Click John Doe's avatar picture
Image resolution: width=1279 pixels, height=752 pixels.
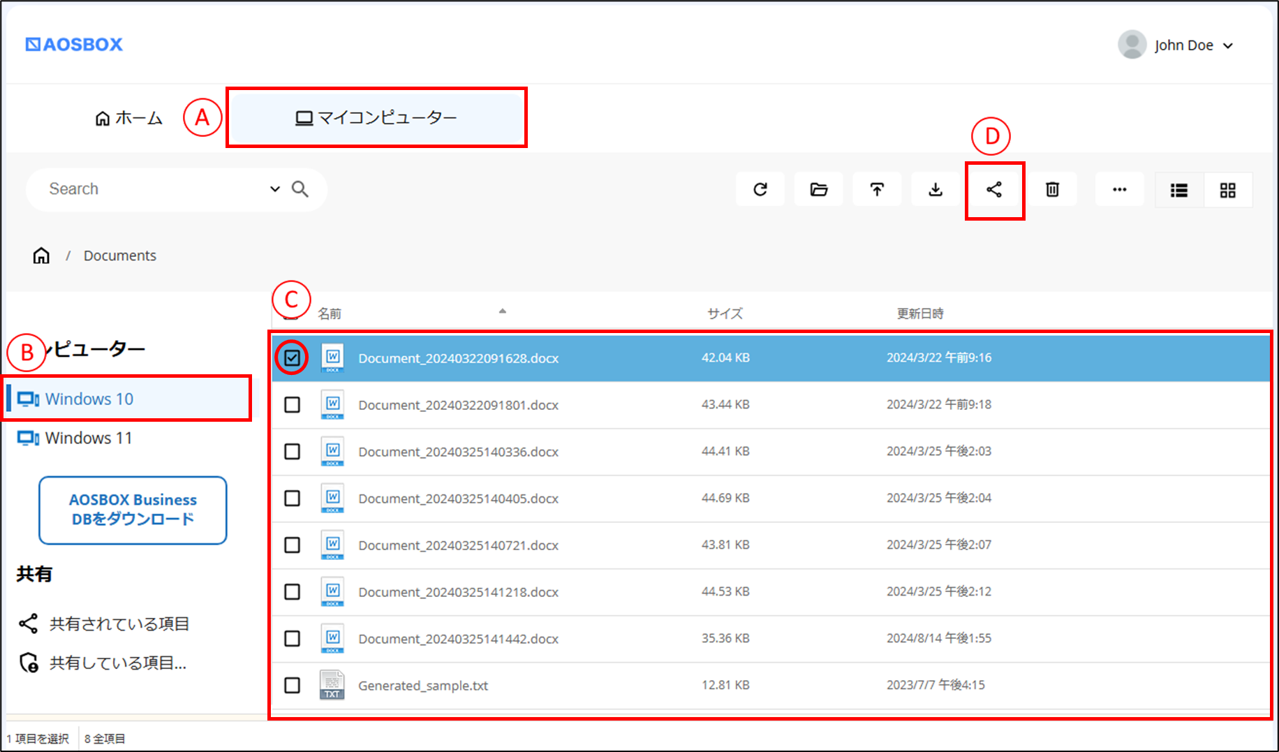pos(1132,45)
